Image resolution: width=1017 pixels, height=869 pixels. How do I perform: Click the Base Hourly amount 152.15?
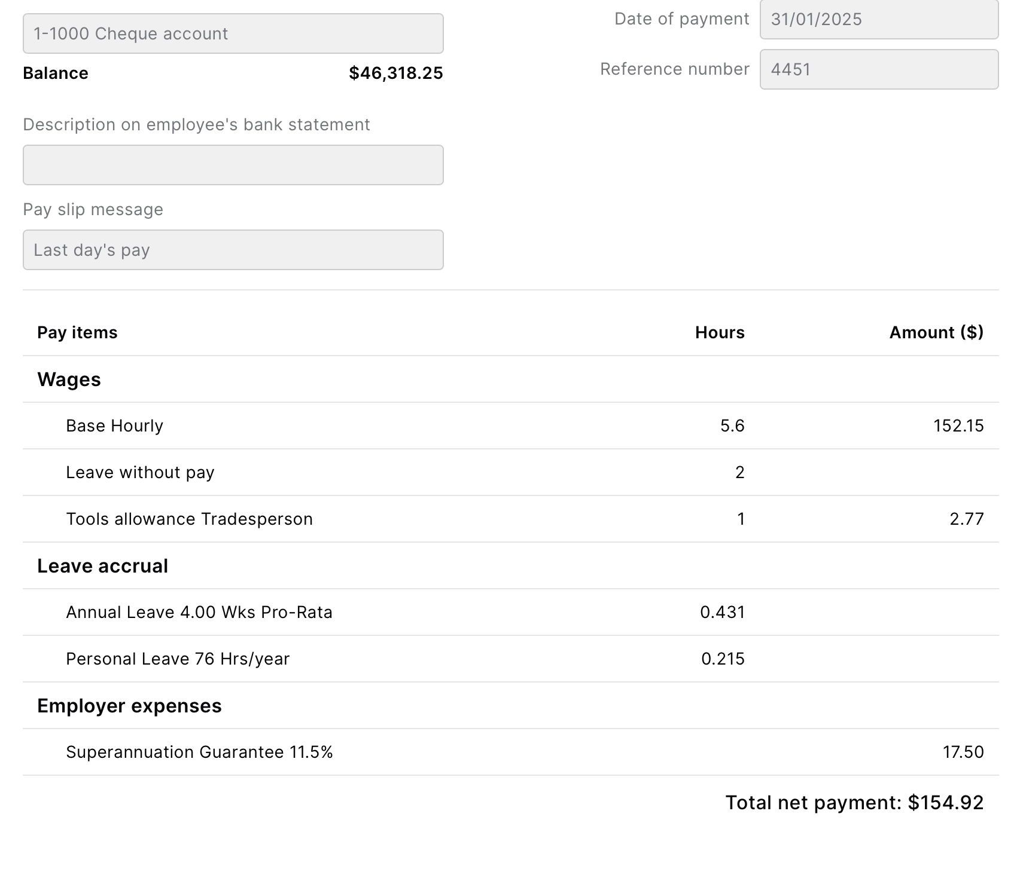(x=958, y=426)
